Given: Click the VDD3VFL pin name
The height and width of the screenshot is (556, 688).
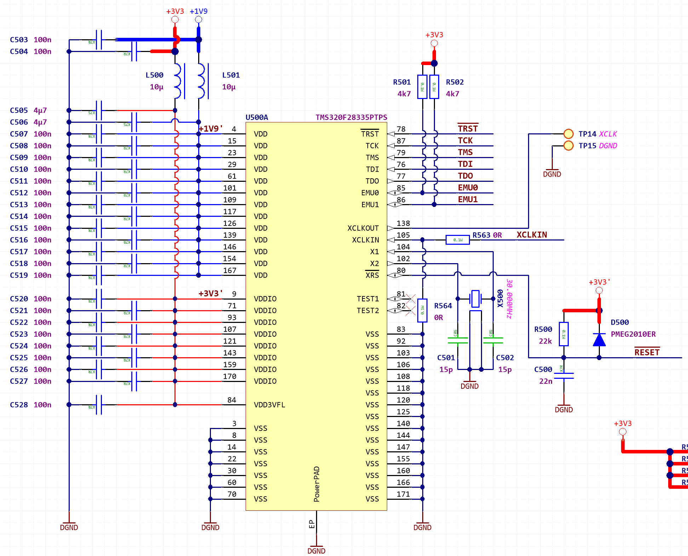Looking at the screenshot, I should [269, 405].
